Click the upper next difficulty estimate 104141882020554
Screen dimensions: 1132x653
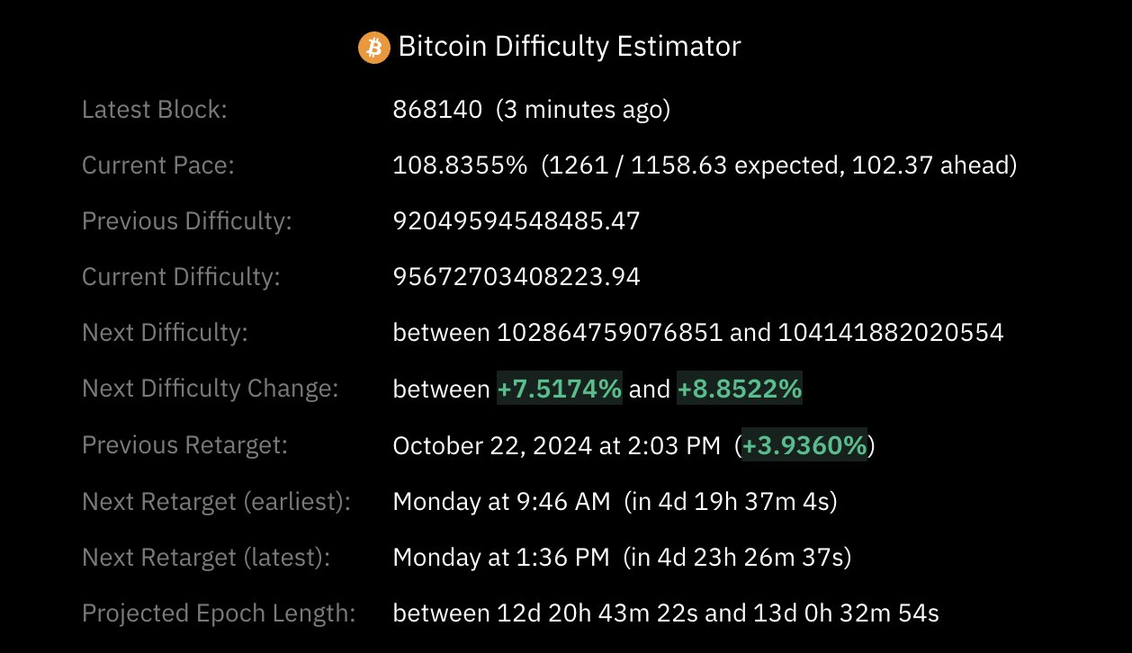tap(891, 334)
